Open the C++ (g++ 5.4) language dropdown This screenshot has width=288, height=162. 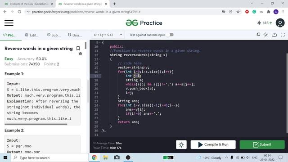click(x=108, y=35)
